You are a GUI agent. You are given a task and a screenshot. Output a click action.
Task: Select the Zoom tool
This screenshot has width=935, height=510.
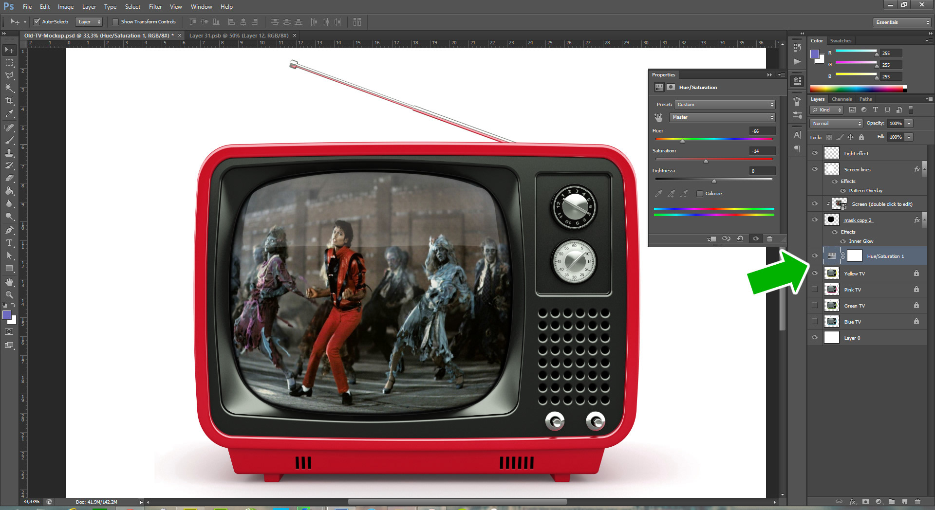click(x=9, y=295)
